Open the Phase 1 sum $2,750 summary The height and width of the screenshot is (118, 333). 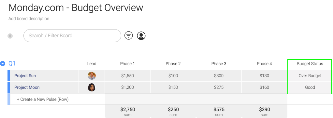pos(127,112)
